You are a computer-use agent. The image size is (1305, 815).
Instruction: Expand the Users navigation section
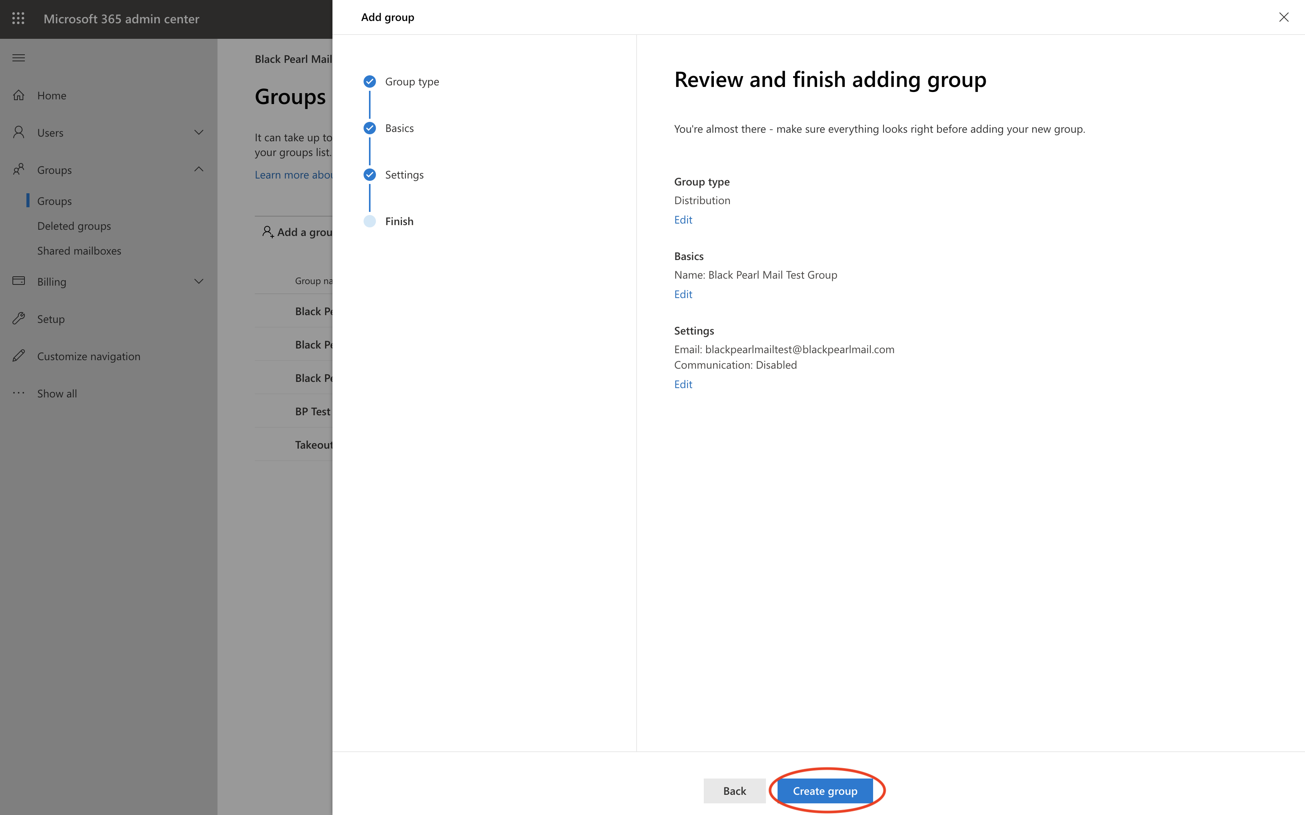click(x=198, y=133)
